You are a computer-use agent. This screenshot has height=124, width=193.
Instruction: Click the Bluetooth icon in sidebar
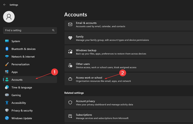tap(7, 49)
